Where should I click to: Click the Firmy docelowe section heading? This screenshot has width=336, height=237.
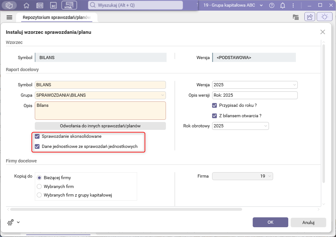[21, 161]
